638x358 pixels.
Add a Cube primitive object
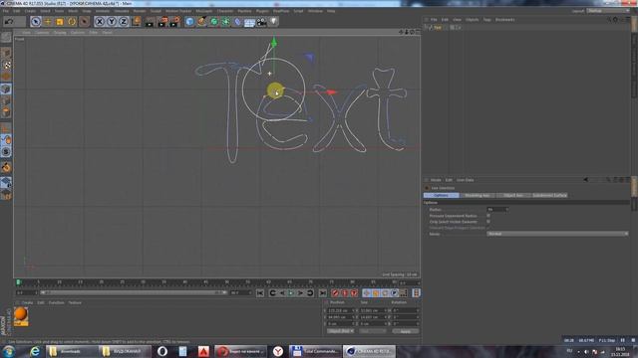(x=189, y=22)
